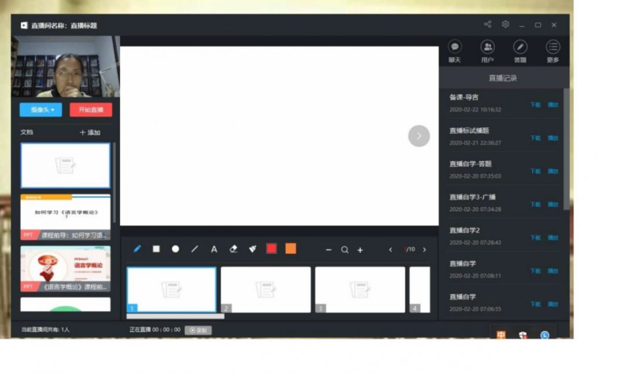
Task: Choose the red color swatch
Action: point(271,249)
